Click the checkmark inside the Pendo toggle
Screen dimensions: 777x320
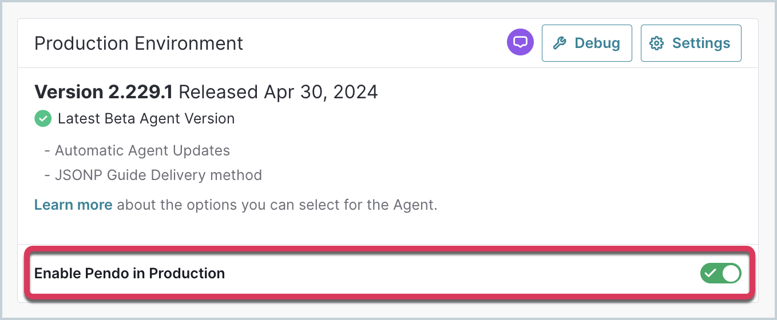click(x=711, y=273)
